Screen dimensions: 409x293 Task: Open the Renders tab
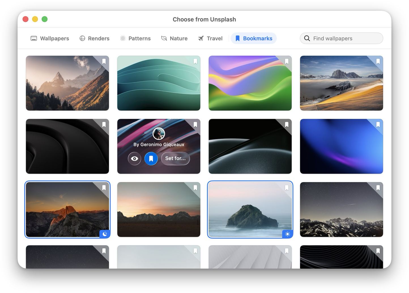click(x=94, y=38)
